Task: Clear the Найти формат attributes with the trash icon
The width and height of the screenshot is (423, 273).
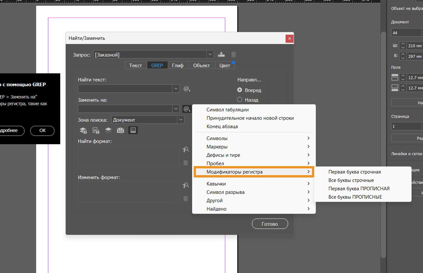Action: tap(186, 163)
